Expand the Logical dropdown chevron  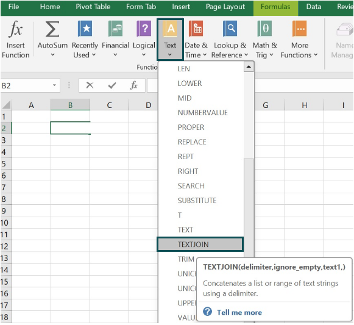tap(144, 55)
